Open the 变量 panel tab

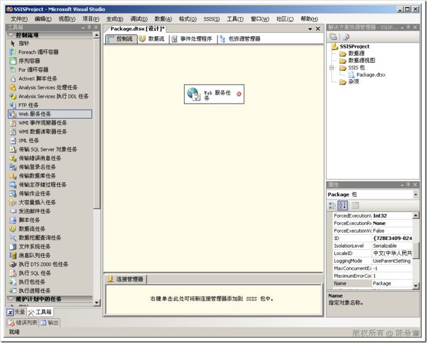click(16, 312)
